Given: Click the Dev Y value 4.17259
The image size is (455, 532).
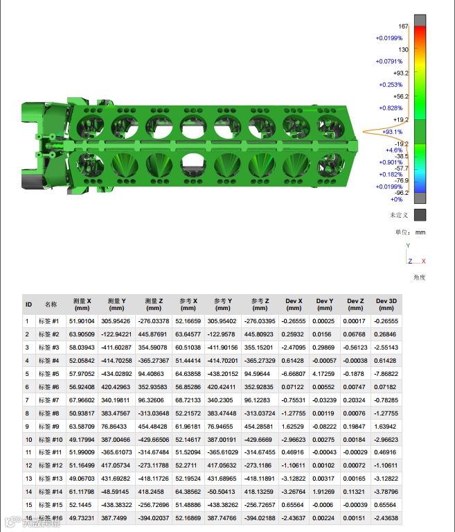Looking at the screenshot, I should click(323, 374).
